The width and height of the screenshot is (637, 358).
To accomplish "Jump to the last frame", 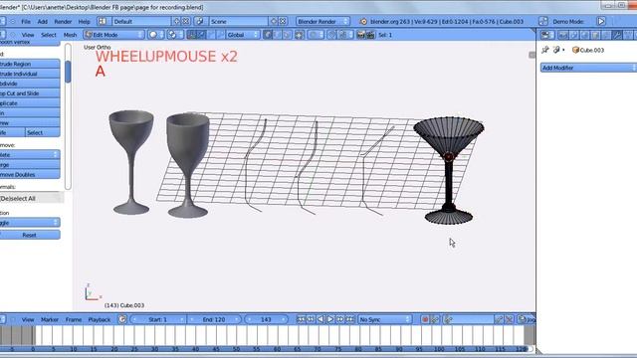I will tap(350, 320).
